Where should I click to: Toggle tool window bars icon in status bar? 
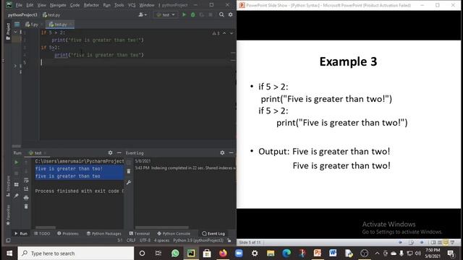8,240
